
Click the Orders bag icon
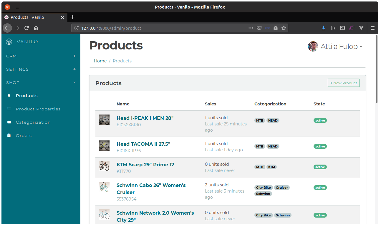coord(9,135)
